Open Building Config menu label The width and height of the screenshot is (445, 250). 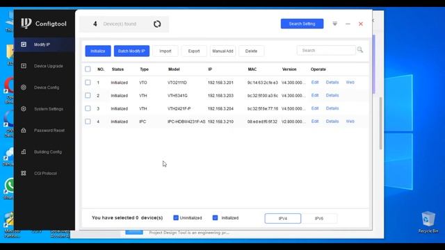pyautogui.click(x=48, y=152)
